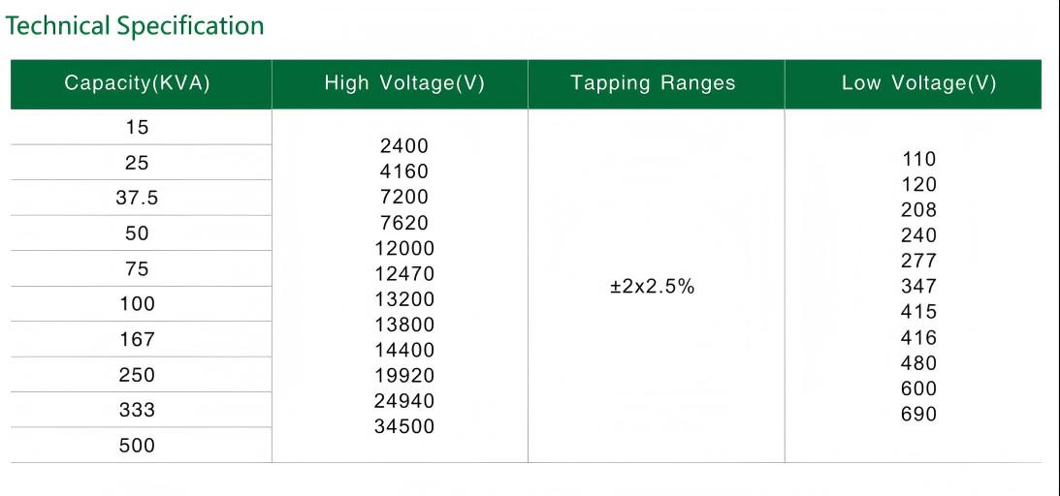Viewport: 1060px width, 496px height.
Task: Select the 15 KVA capacity row
Action: click(138, 127)
